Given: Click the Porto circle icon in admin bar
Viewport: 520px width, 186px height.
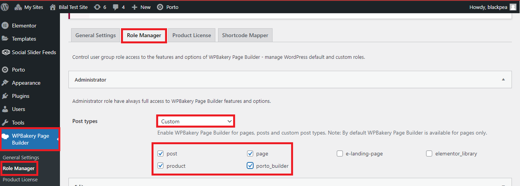Looking at the screenshot, I should click(x=160, y=7).
